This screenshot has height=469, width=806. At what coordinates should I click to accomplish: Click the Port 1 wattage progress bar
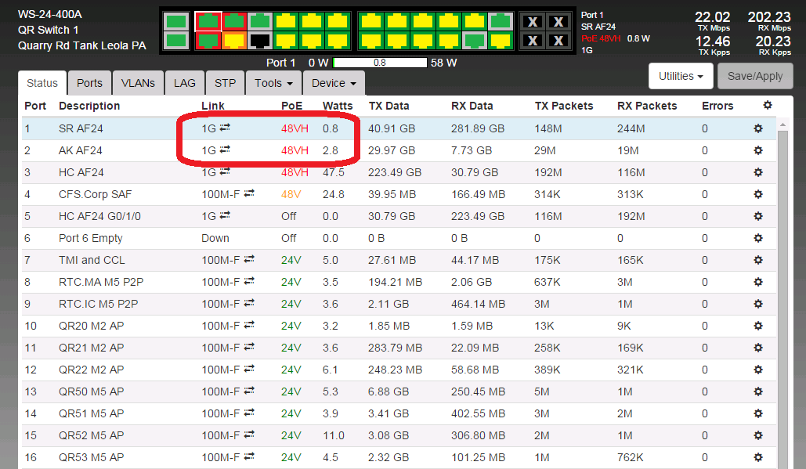[380, 63]
